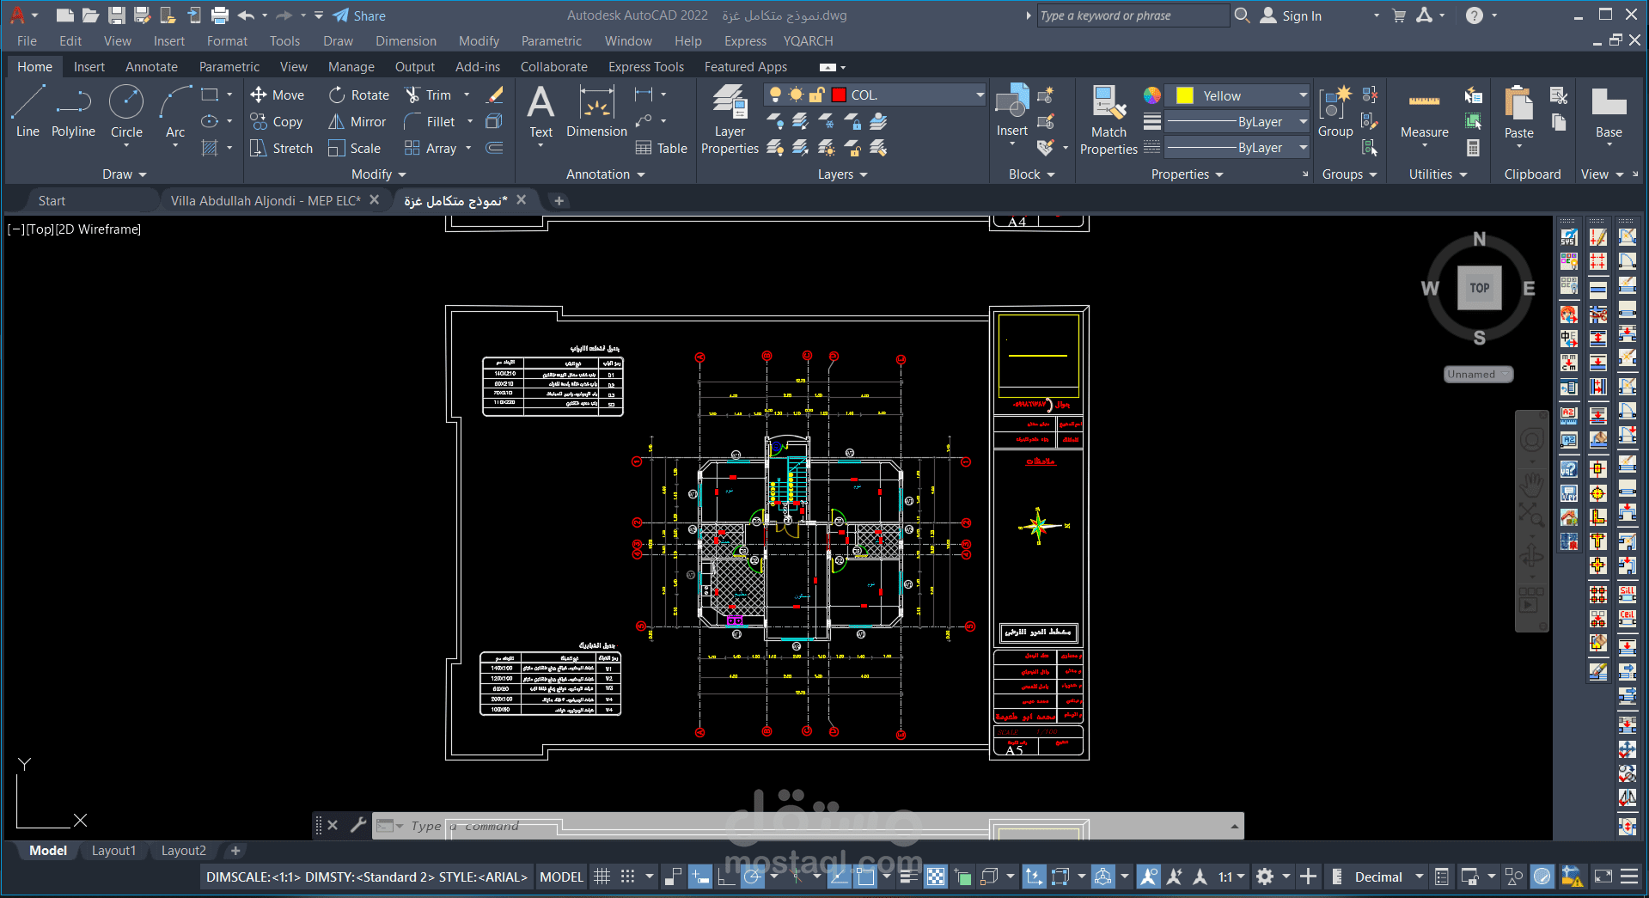Click the Mirror tool icon
Screen dimensions: 1649x898
click(x=337, y=122)
